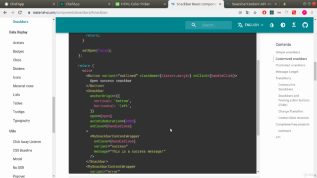The image size is (317, 178).
Task: Jump to Customized snackbars section
Action: tap(291, 59)
